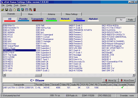138x98 pixels.
Task: Select channel 0373 NED1
Action: click(8, 59)
